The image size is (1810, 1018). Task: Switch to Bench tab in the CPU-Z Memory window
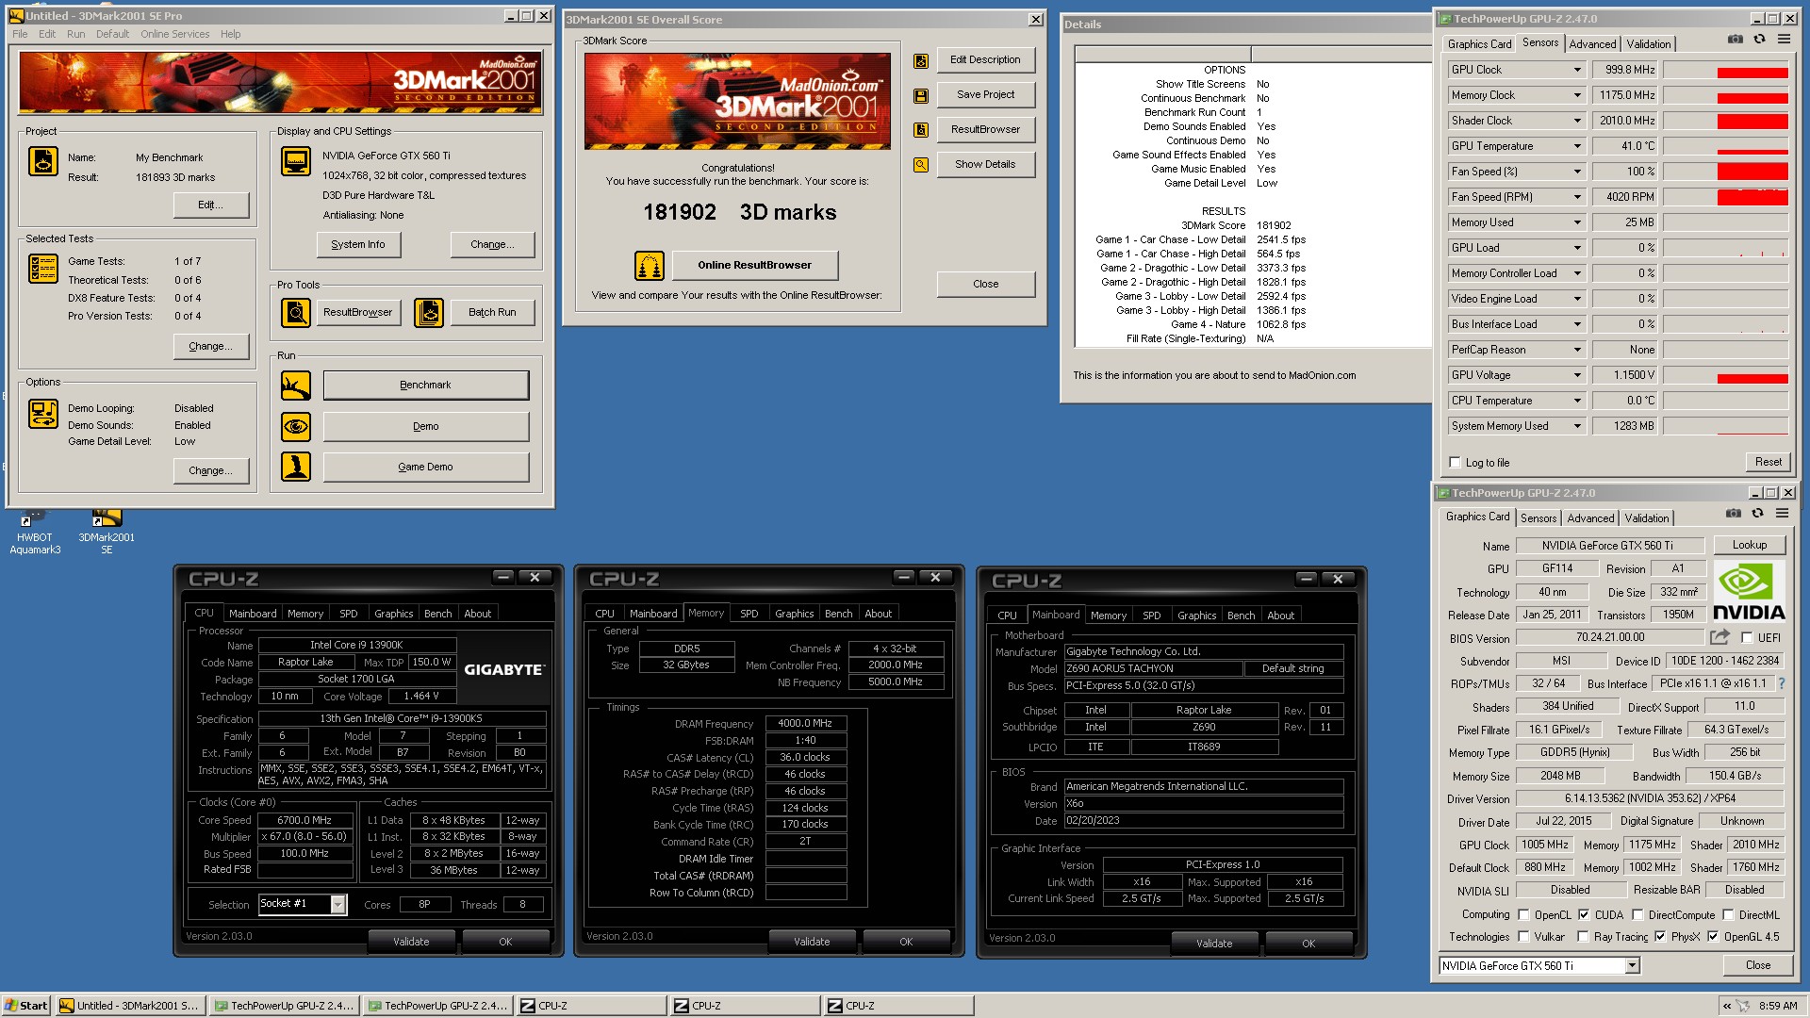point(838,614)
